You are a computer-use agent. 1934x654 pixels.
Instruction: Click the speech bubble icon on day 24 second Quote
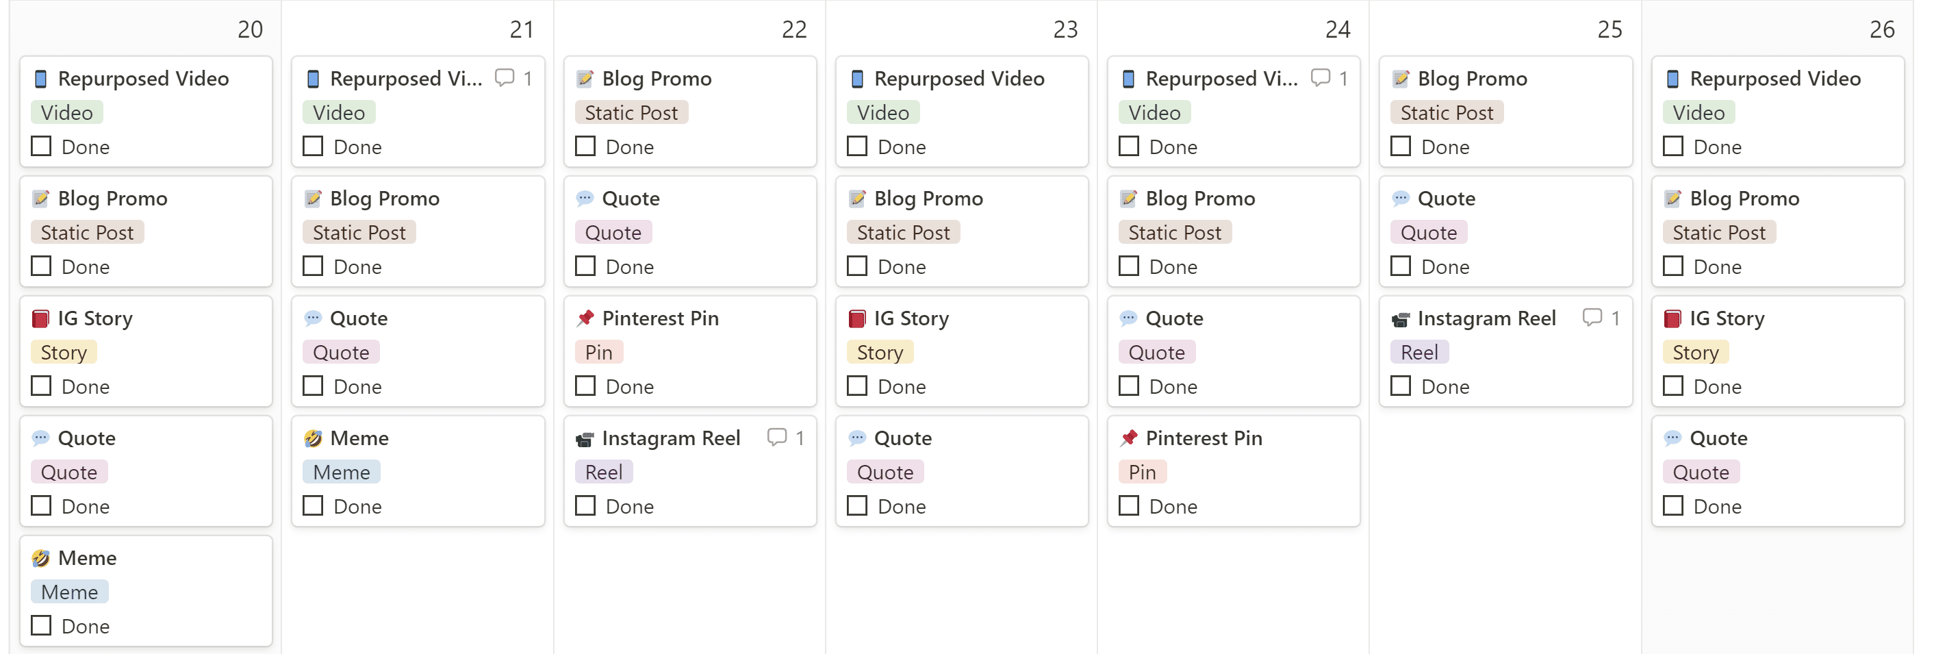(x=1128, y=318)
